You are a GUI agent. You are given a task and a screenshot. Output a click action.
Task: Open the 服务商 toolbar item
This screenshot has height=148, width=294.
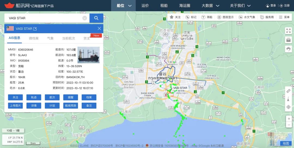pyautogui.click(x=267, y=17)
